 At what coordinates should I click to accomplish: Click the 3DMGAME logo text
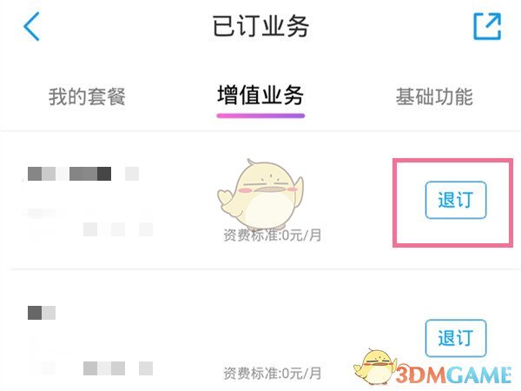pyautogui.click(x=454, y=375)
